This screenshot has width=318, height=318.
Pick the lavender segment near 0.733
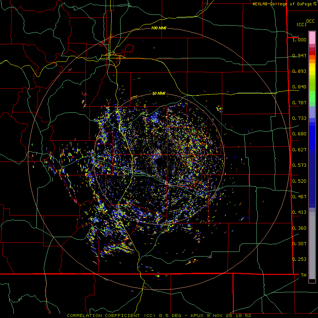pos(312,112)
